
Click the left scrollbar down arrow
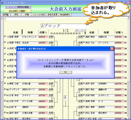2,118
